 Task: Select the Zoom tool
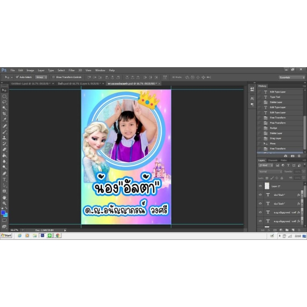coord(4,203)
